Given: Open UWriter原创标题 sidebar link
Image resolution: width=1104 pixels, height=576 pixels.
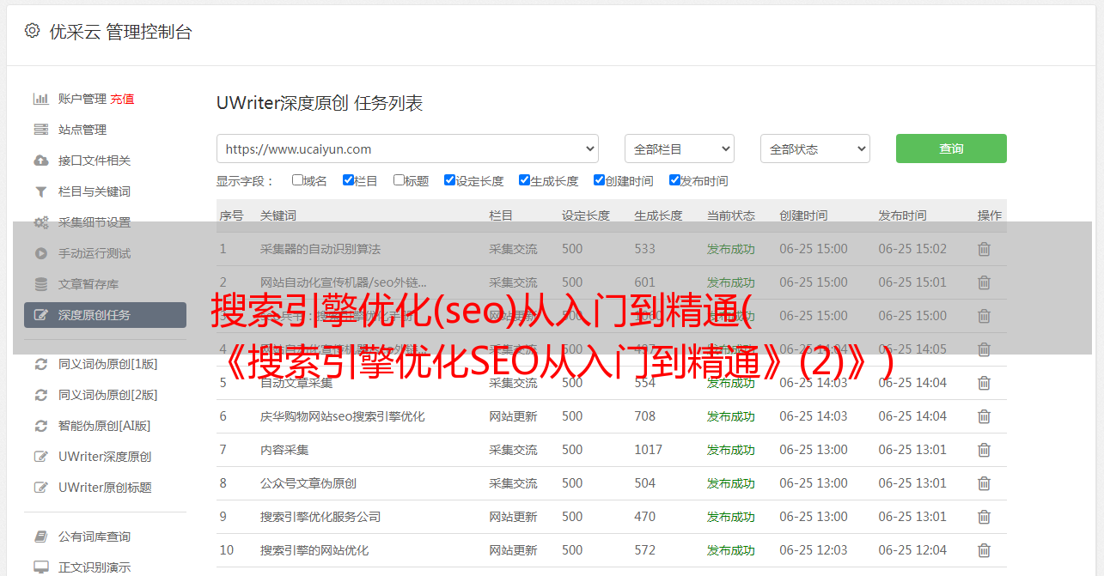Looking at the screenshot, I should [105, 488].
